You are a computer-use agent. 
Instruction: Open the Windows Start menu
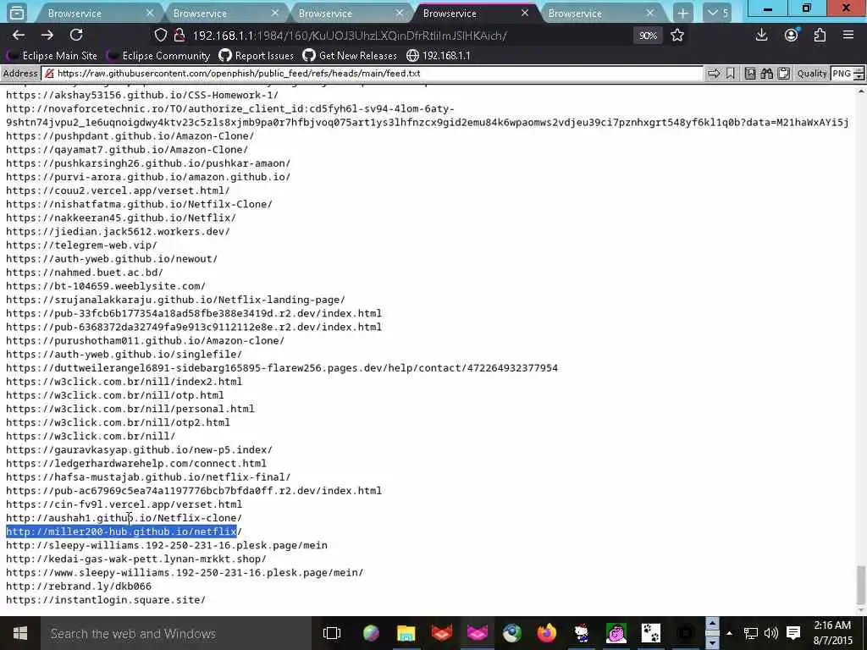(x=20, y=633)
